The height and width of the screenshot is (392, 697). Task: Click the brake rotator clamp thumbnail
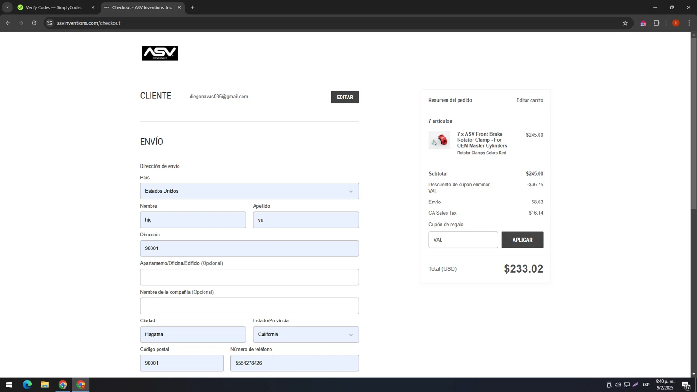pyautogui.click(x=439, y=140)
